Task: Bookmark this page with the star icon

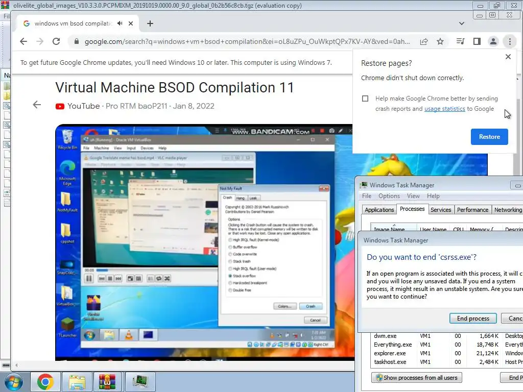Action: point(440,41)
